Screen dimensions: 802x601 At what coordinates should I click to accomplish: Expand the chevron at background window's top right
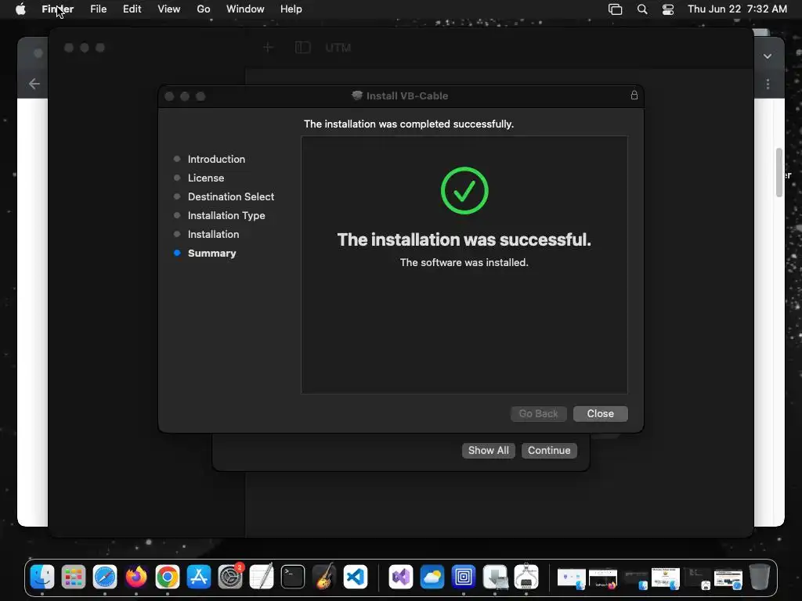coord(768,56)
